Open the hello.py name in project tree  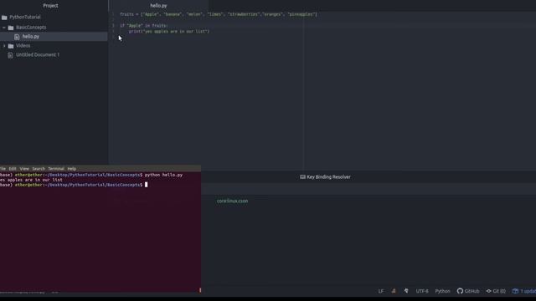31,37
